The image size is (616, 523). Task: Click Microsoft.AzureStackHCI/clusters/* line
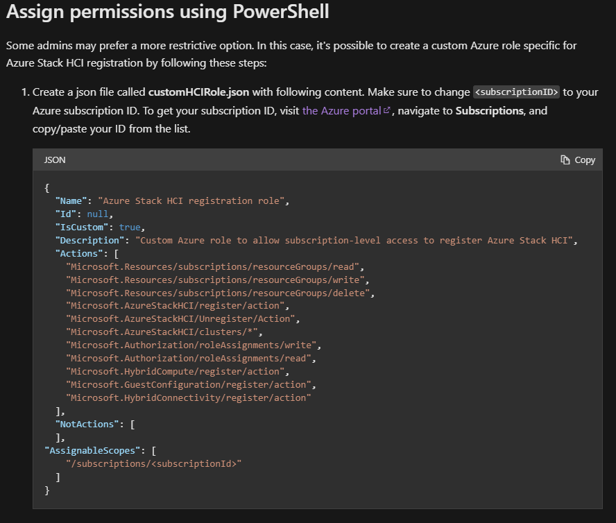click(162, 332)
